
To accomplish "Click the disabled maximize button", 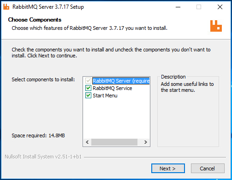I will point(199,7).
